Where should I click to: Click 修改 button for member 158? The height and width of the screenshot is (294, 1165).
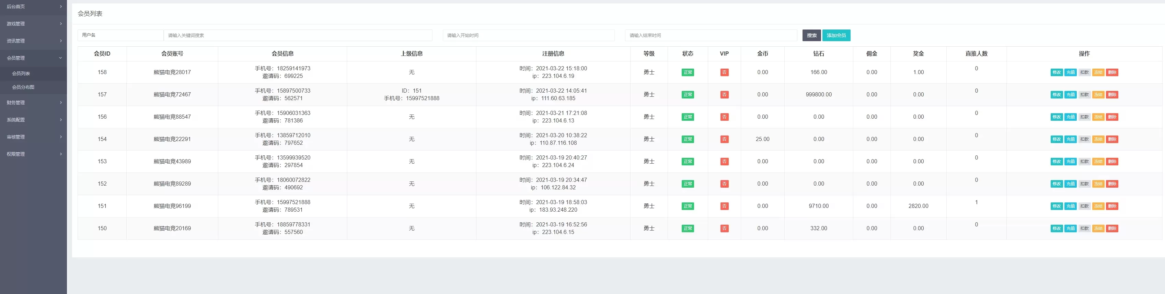click(x=1057, y=72)
